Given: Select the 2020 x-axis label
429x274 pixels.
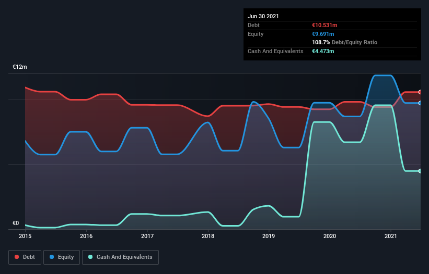Looking at the screenshot, I should click(330, 236).
